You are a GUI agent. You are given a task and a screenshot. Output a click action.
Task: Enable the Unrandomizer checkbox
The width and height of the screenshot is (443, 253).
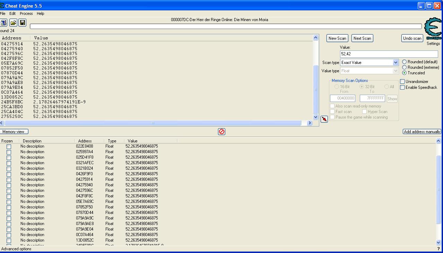click(402, 82)
